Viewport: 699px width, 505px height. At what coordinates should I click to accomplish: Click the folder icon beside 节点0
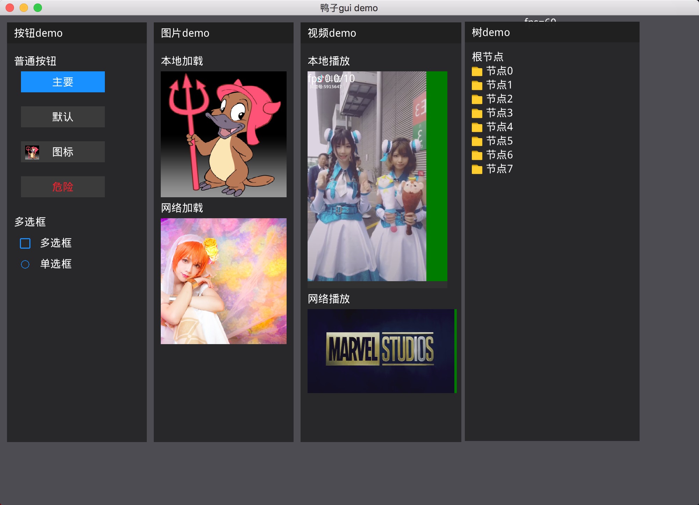[477, 71]
